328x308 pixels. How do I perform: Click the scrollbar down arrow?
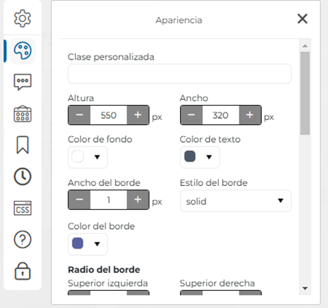tap(305, 289)
